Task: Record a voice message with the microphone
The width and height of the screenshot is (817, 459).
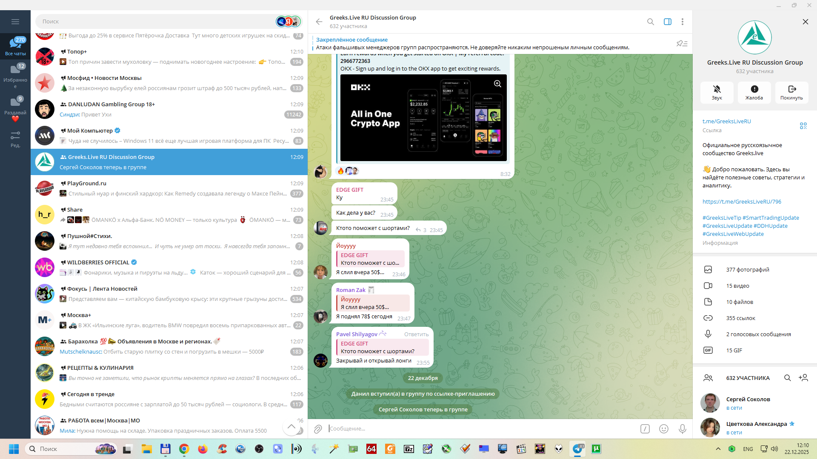Action: 682,429
